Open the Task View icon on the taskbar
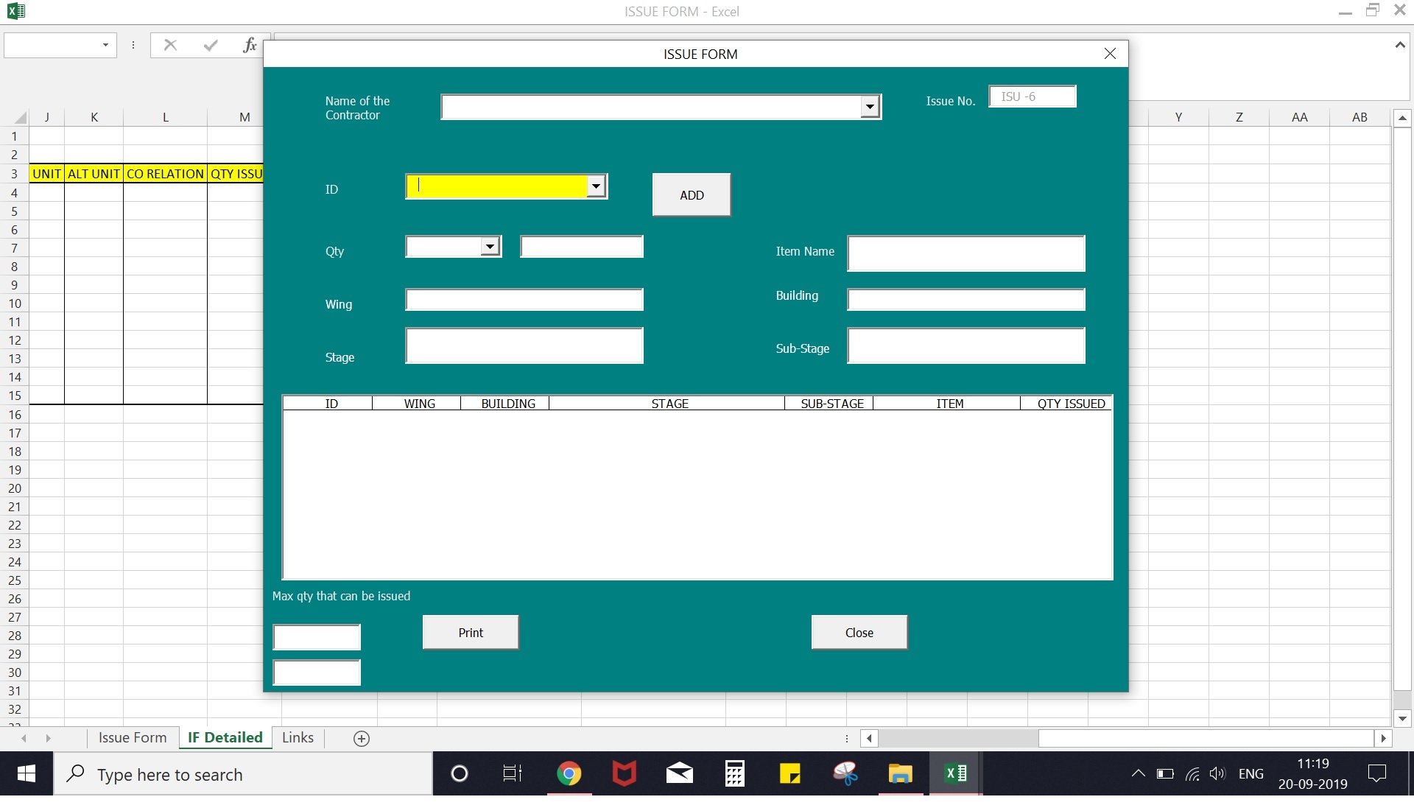The height and width of the screenshot is (808, 1414). [512, 773]
